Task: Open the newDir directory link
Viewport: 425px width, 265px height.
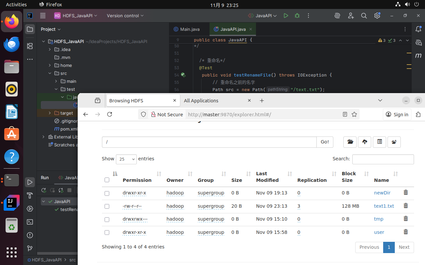Action: tap(382, 193)
